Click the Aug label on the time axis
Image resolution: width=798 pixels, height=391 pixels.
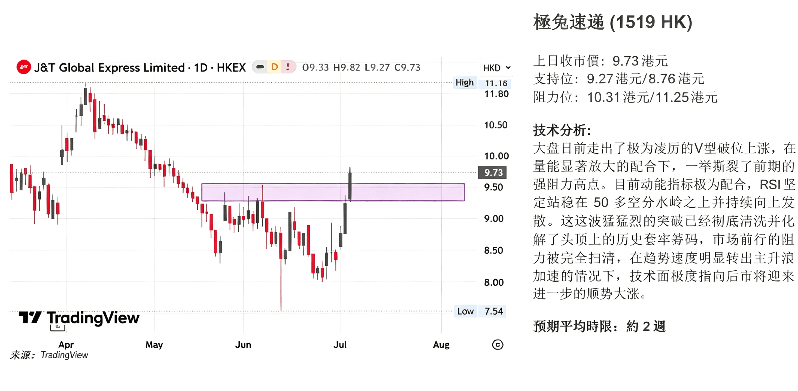pyautogui.click(x=441, y=344)
